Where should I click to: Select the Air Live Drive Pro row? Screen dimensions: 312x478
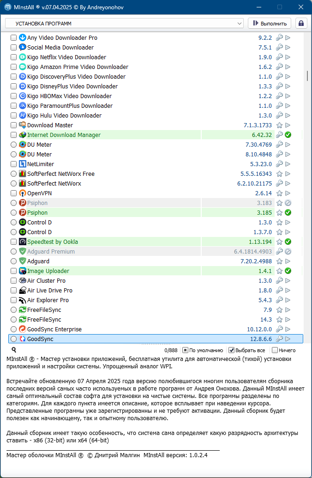coord(156,291)
